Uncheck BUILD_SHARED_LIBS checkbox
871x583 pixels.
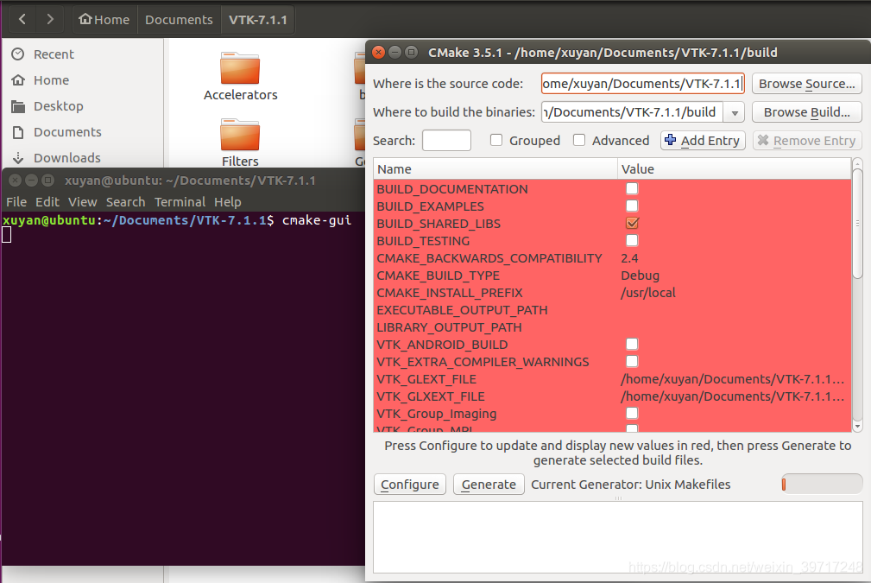point(632,223)
